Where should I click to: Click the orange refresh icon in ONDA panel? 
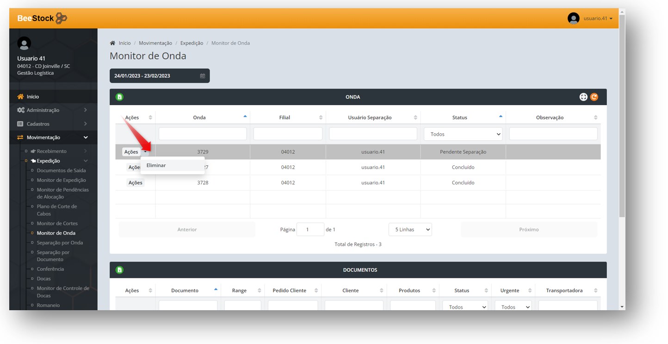click(x=594, y=97)
